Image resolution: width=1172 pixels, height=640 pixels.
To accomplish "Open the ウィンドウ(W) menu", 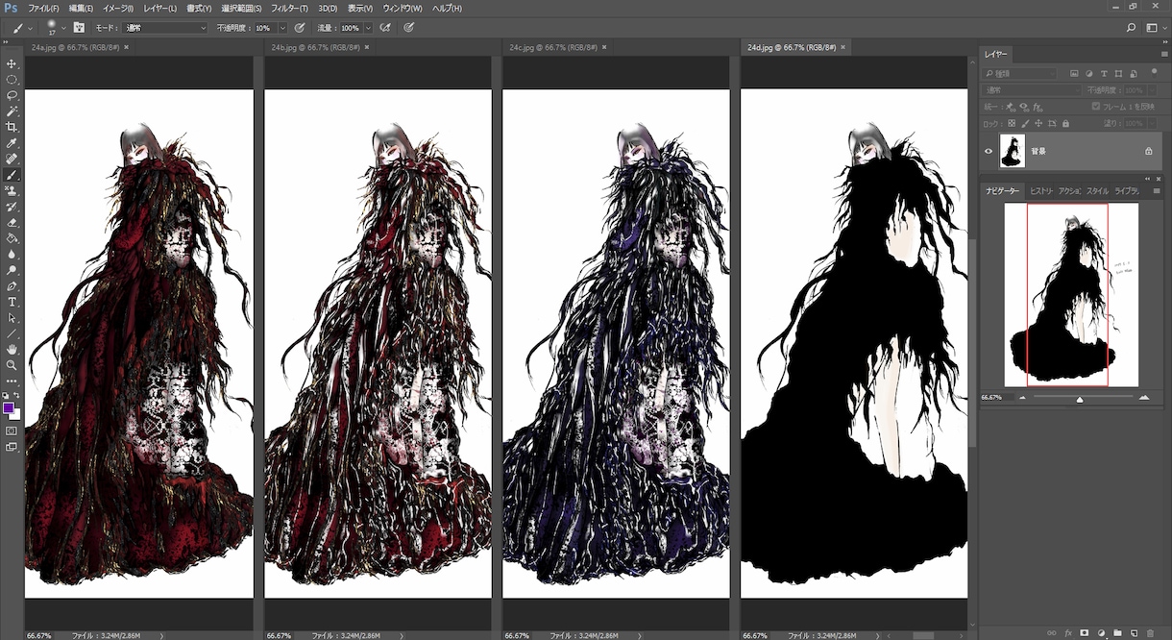I will (x=403, y=8).
